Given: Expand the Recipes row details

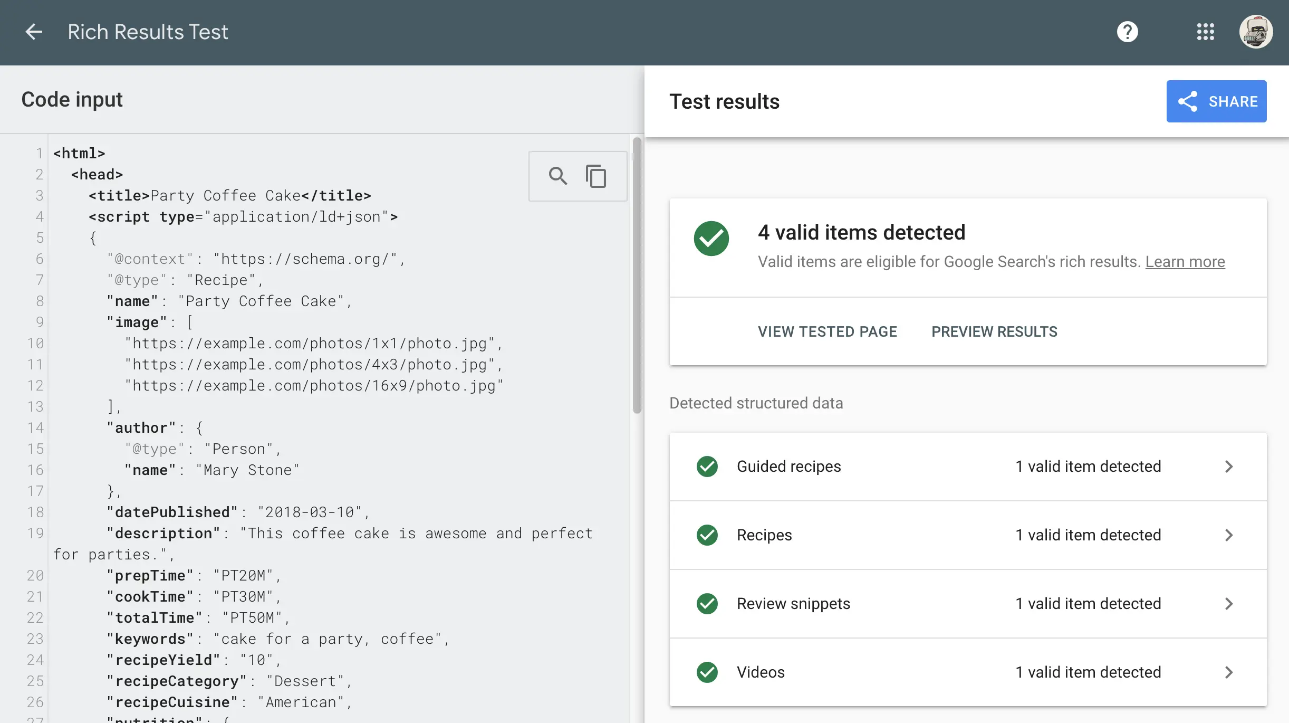Looking at the screenshot, I should (1230, 535).
